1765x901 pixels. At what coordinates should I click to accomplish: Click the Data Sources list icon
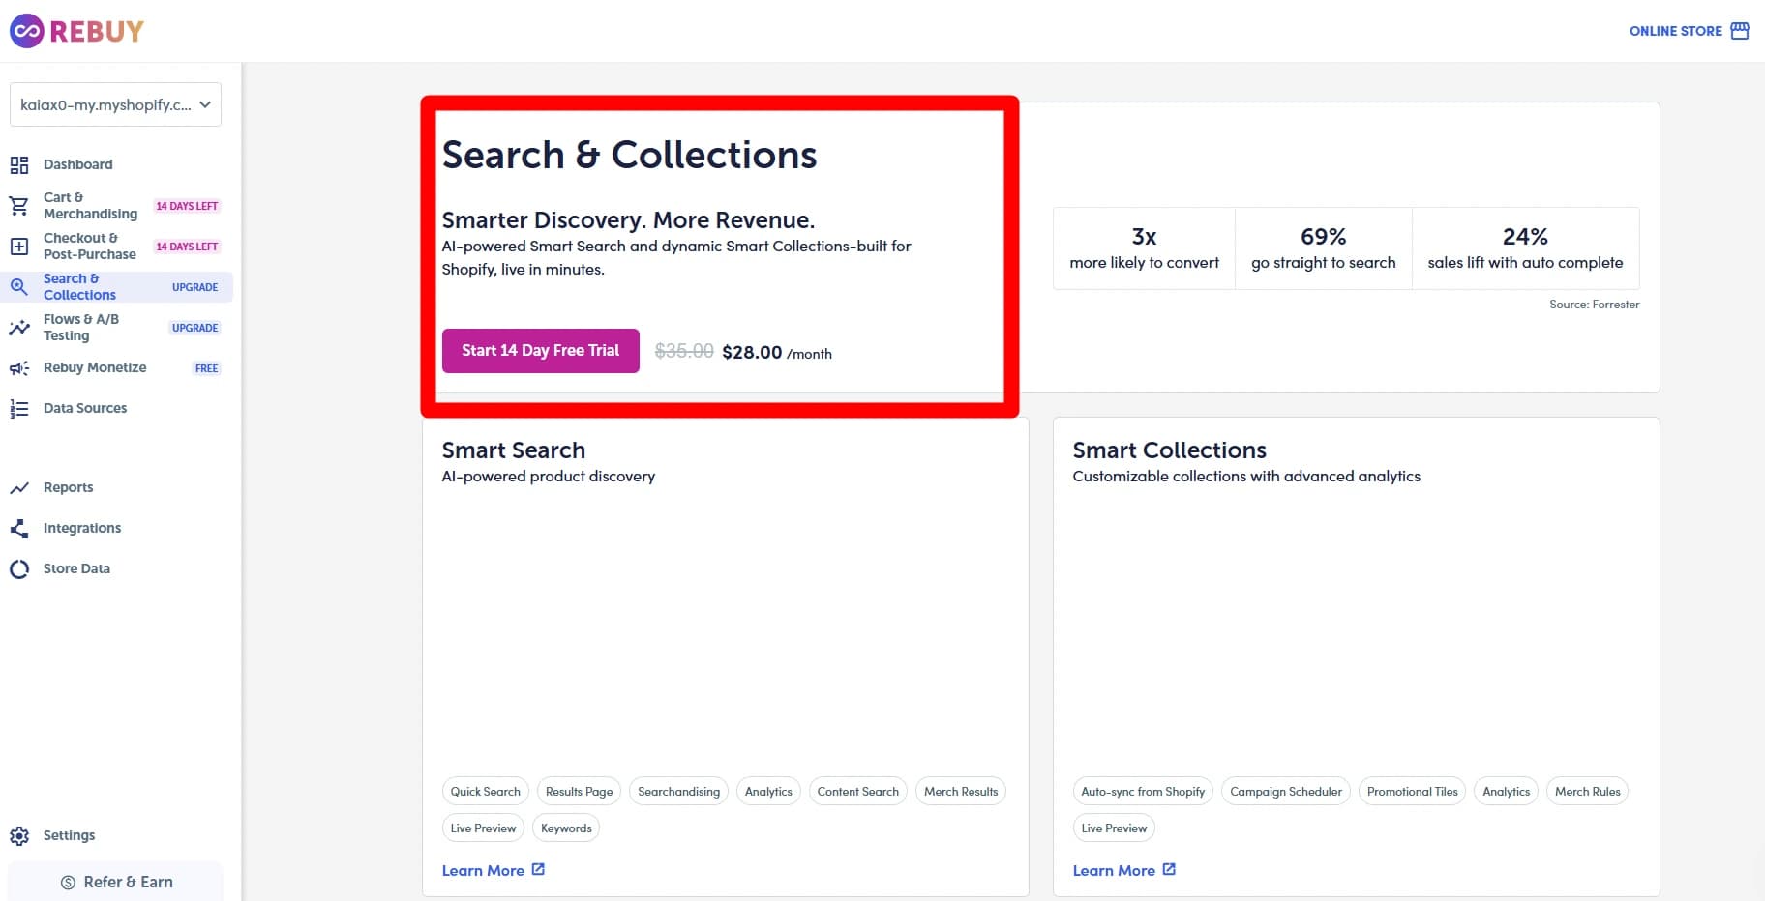(x=19, y=409)
